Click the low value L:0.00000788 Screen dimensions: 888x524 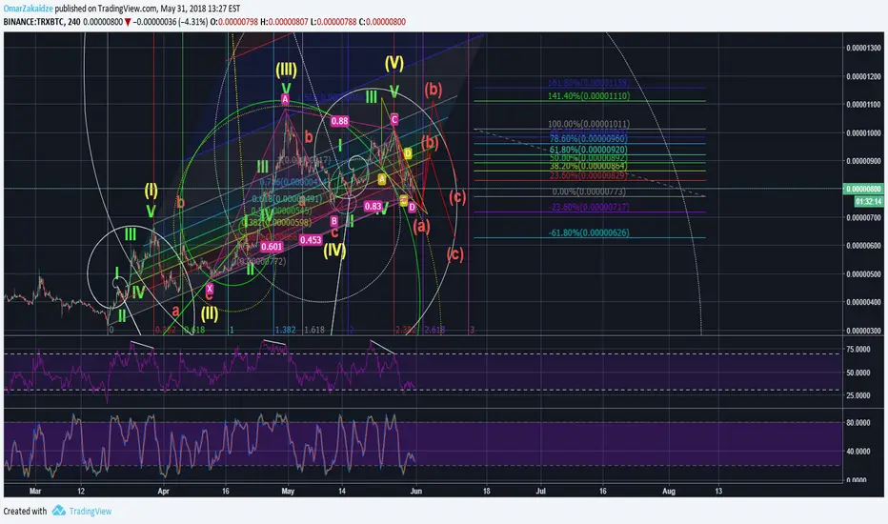pos(333,22)
